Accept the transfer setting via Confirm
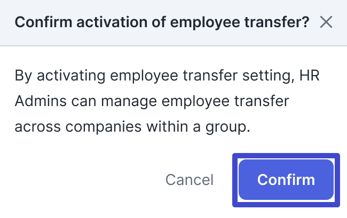The image size is (347, 218). (286, 180)
